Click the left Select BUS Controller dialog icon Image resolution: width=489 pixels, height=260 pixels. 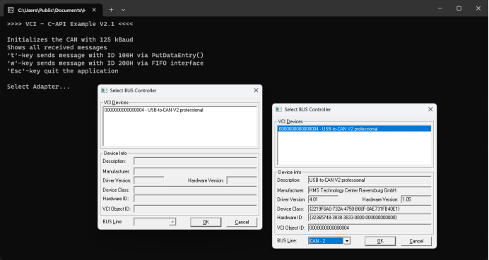[104, 90]
